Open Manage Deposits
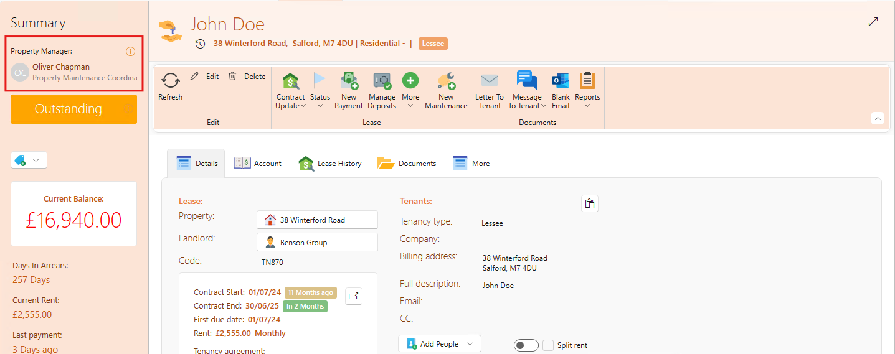The image size is (895, 354). tap(382, 91)
